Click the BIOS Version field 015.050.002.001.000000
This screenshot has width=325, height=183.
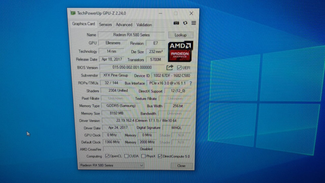[132, 68]
